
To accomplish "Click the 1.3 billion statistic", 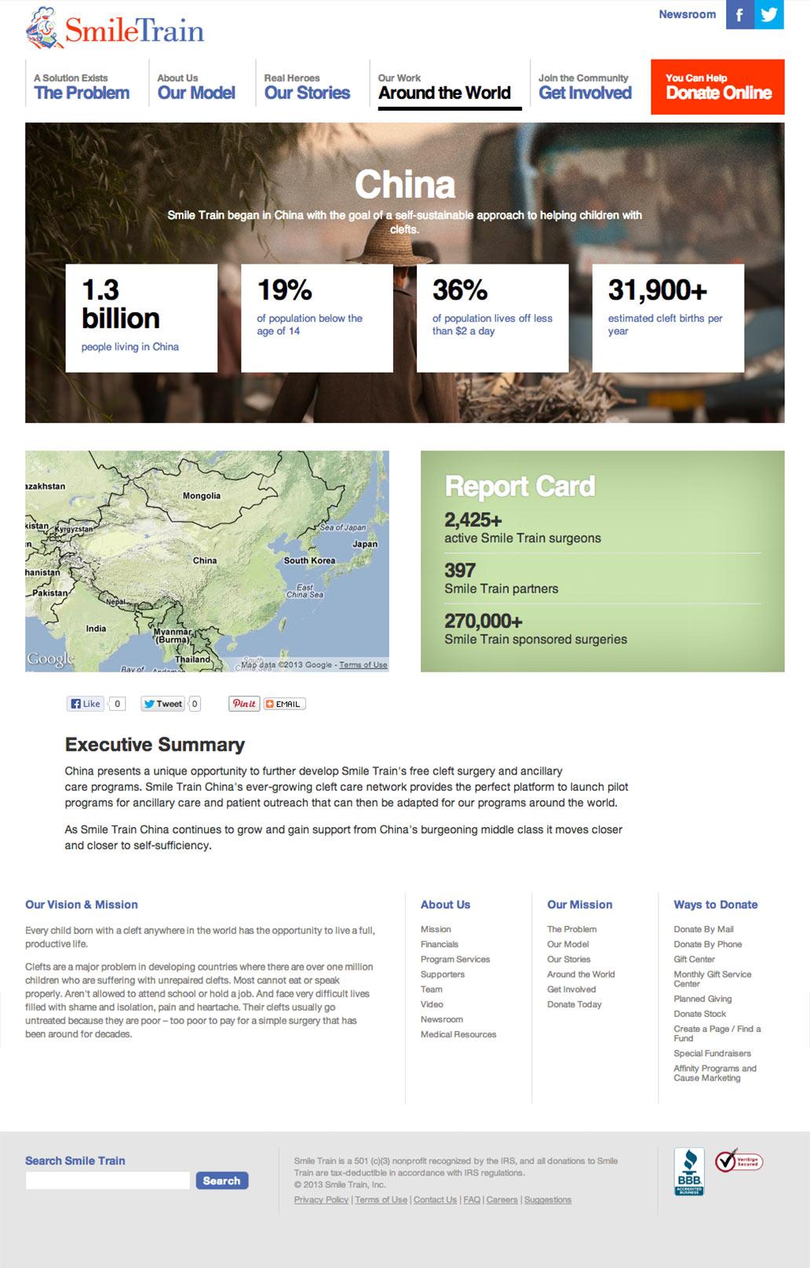I will pos(141,318).
